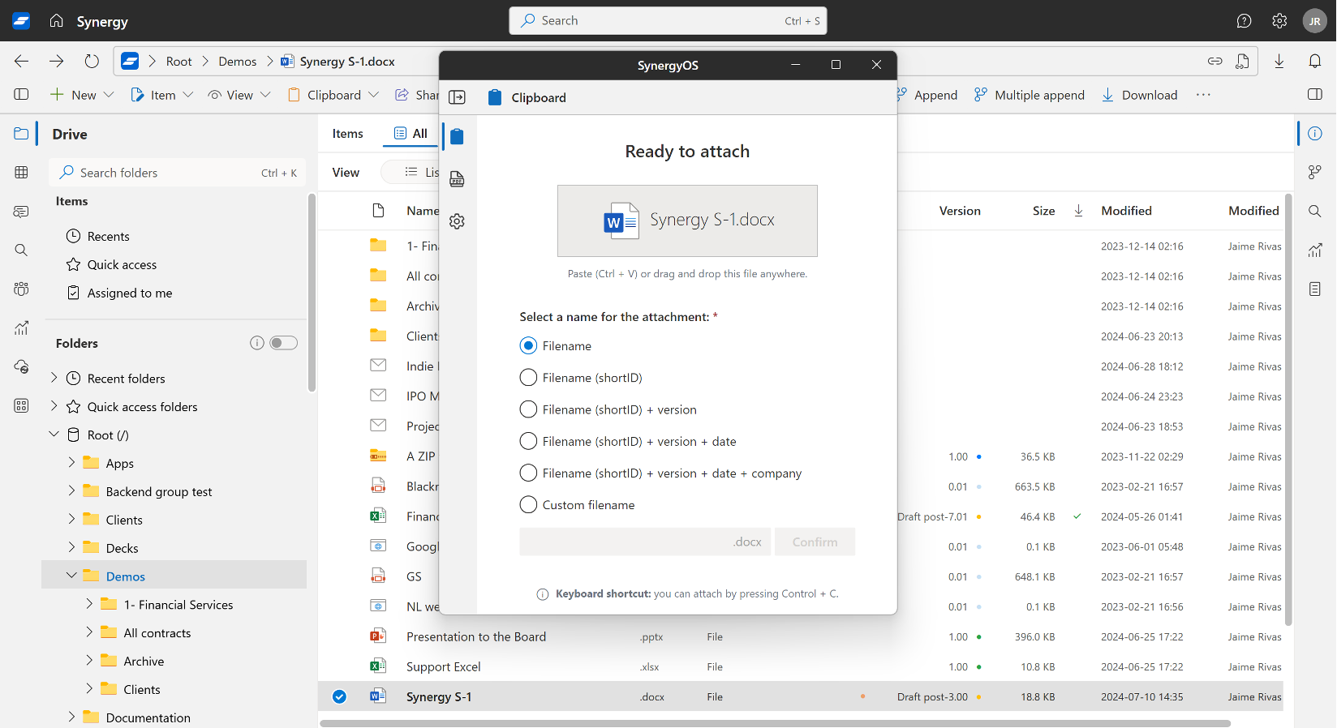The image size is (1337, 728).
Task: Go back using the left arrow
Action: tap(22, 61)
